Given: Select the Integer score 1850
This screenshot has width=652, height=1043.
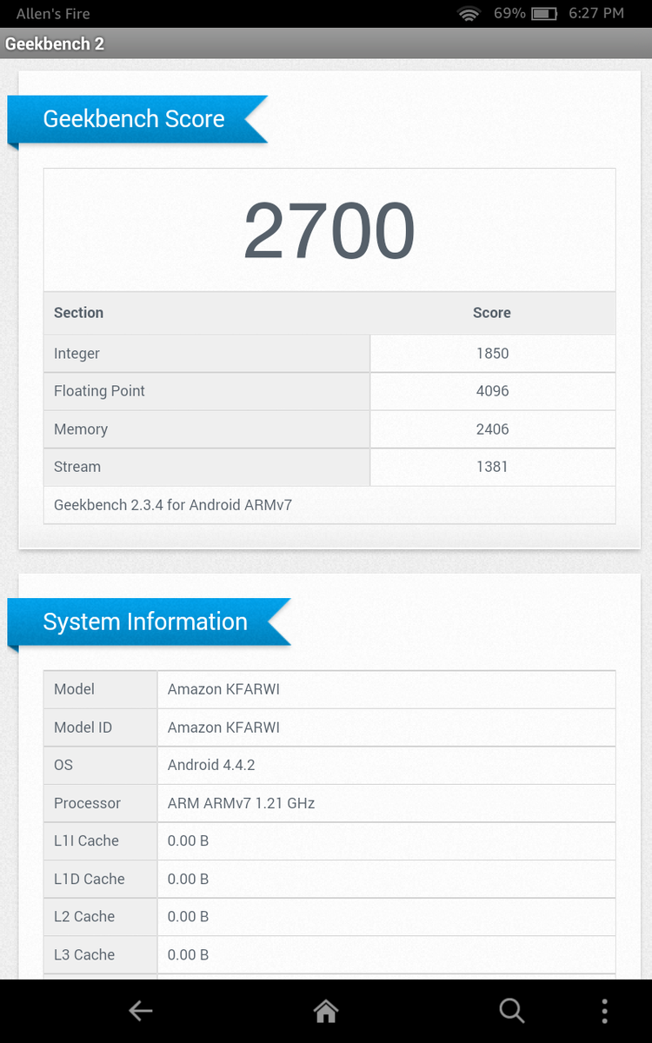Looking at the screenshot, I should tap(492, 354).
